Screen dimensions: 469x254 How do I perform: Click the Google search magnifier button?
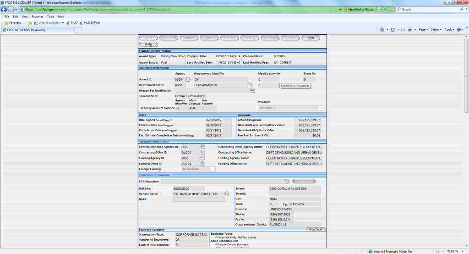click(462, 10)
